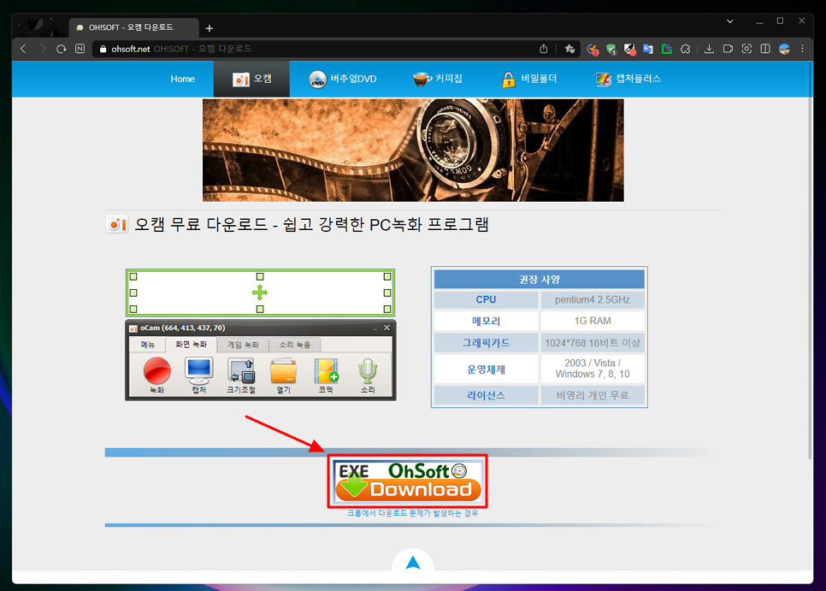Viewport: 826px width, 591px height.
Task: Click the 화면 녹화 tab in oCam image
Action: pyautogui.click(x=192, y=345)
